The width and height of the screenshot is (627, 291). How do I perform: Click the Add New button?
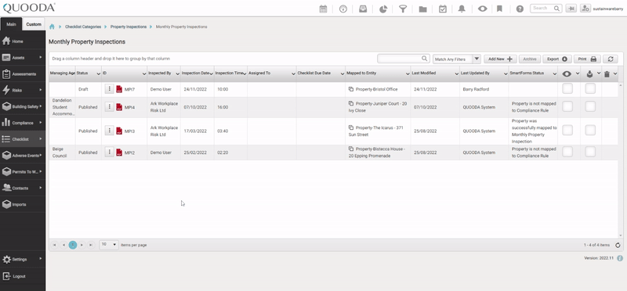500,59
